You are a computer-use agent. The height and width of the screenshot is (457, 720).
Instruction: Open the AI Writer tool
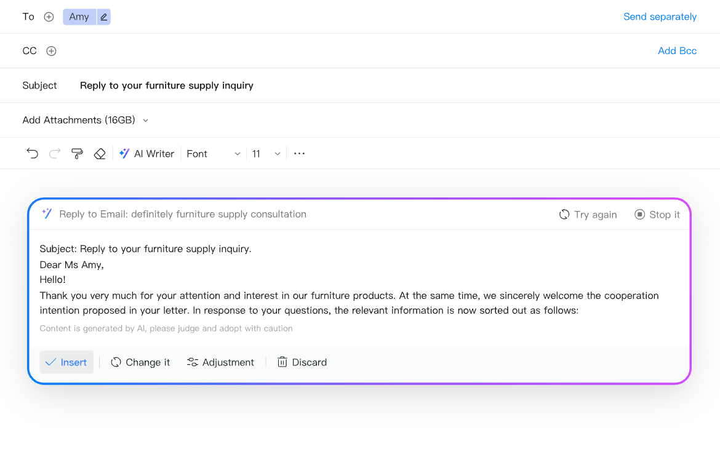point(146,154)
